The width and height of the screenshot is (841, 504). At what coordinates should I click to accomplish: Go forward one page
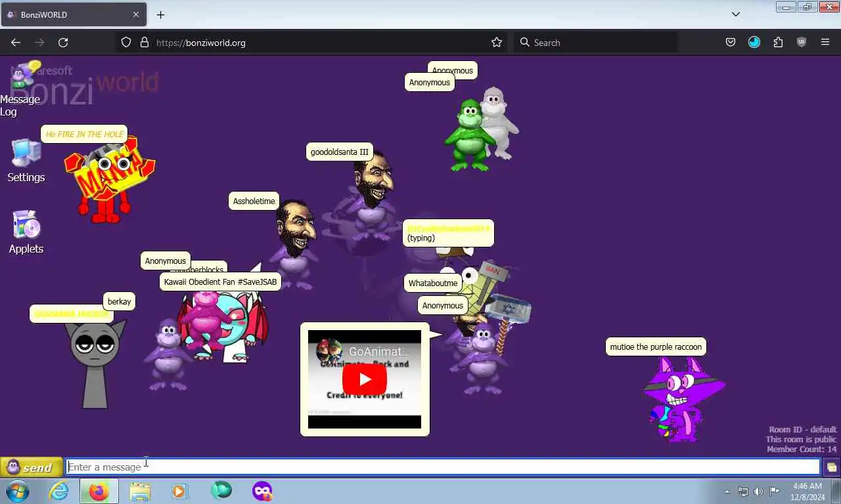point(39,42)
